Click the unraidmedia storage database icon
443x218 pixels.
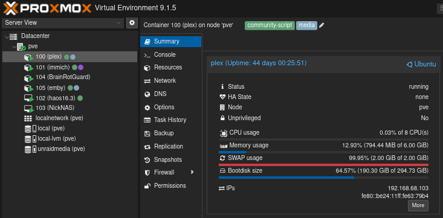click(28, 149)
